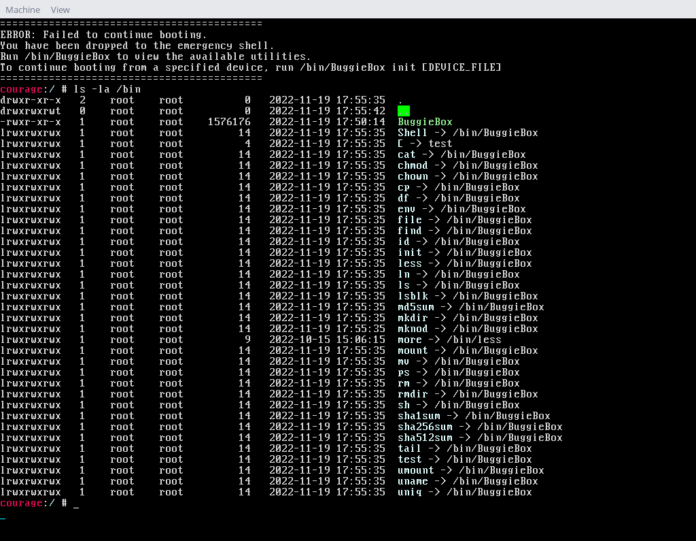Click the 'test -> /bin/BuggieBox' entry
The height and width of the screenshot is (541, 696).
465,459
